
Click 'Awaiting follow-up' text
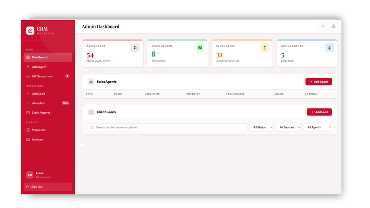(x=228, y=61)
